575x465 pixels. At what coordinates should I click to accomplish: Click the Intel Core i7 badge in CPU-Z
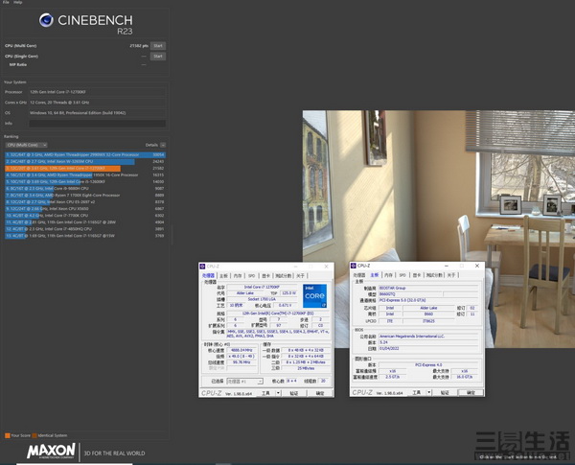(x=315, y=296)
